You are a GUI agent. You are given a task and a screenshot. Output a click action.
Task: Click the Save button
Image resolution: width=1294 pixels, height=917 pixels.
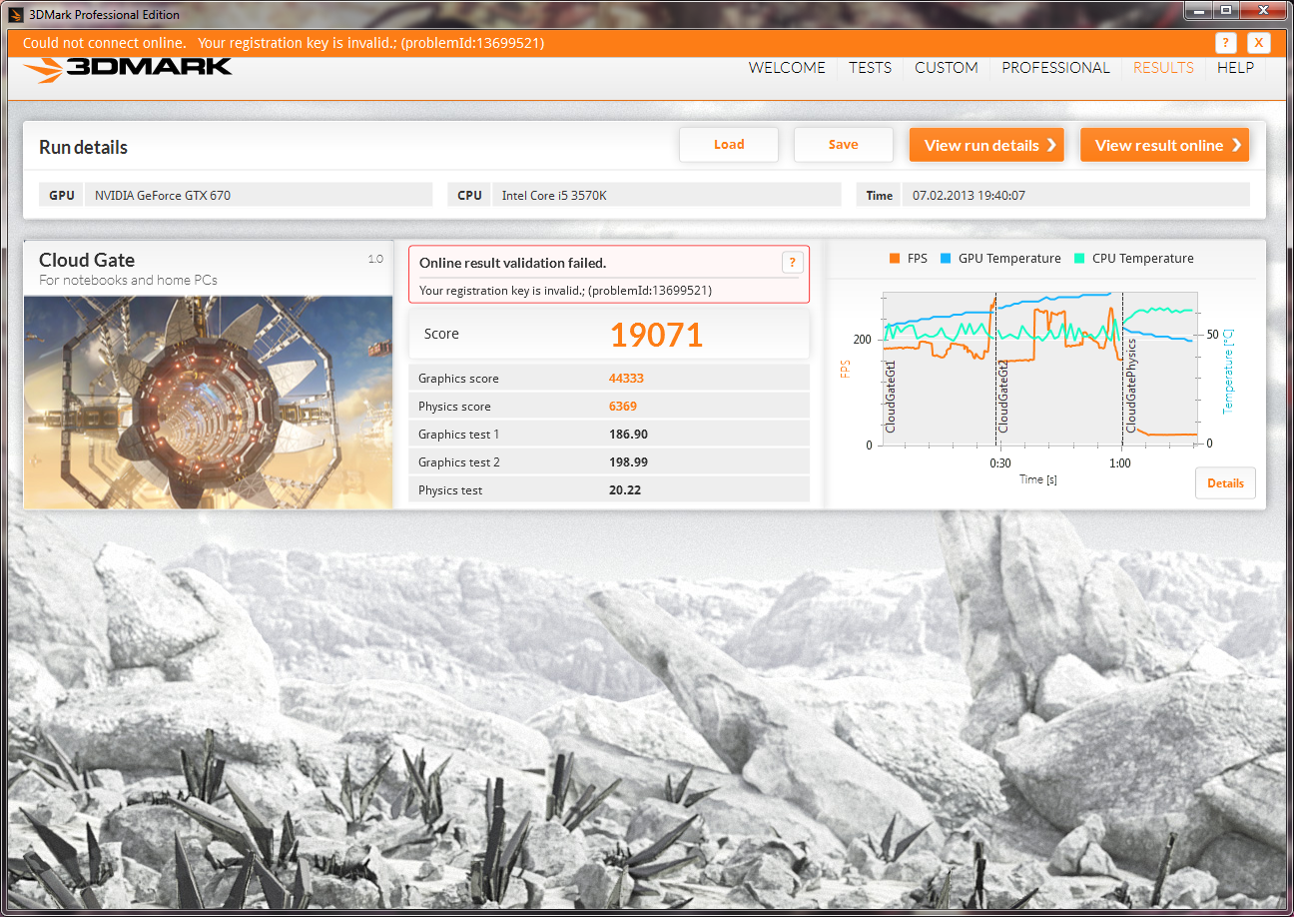(x=844, y=145)
